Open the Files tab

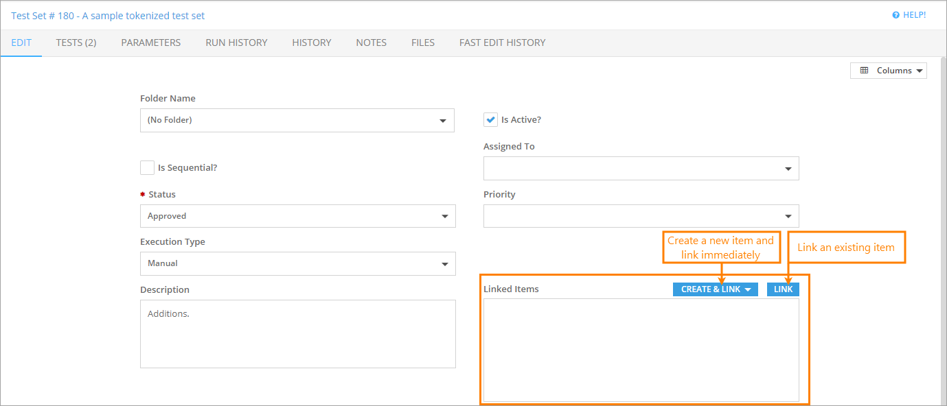pyautogui.click(x=423, y=43)
